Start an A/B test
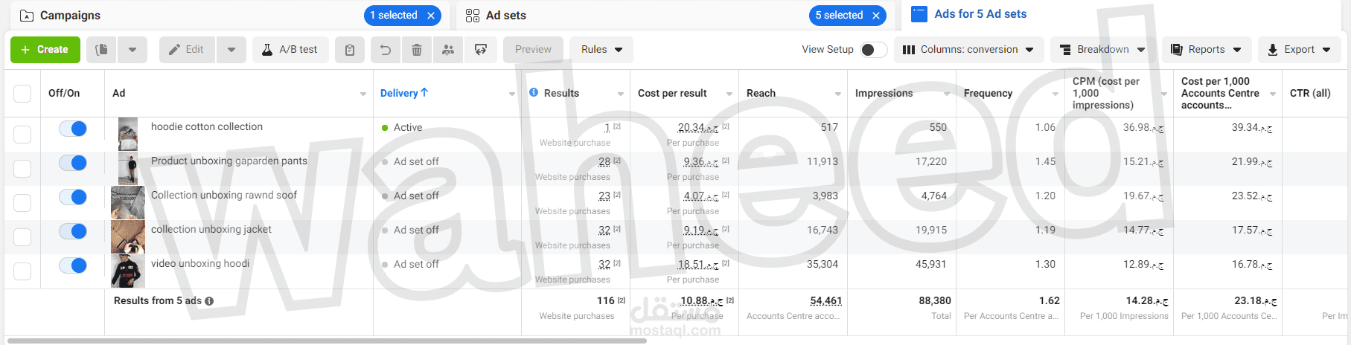The width and height of the screenshot is (1351, 345). [x=290, y=50]
